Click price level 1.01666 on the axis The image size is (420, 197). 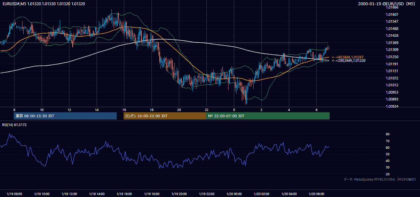tap(392, 7)
